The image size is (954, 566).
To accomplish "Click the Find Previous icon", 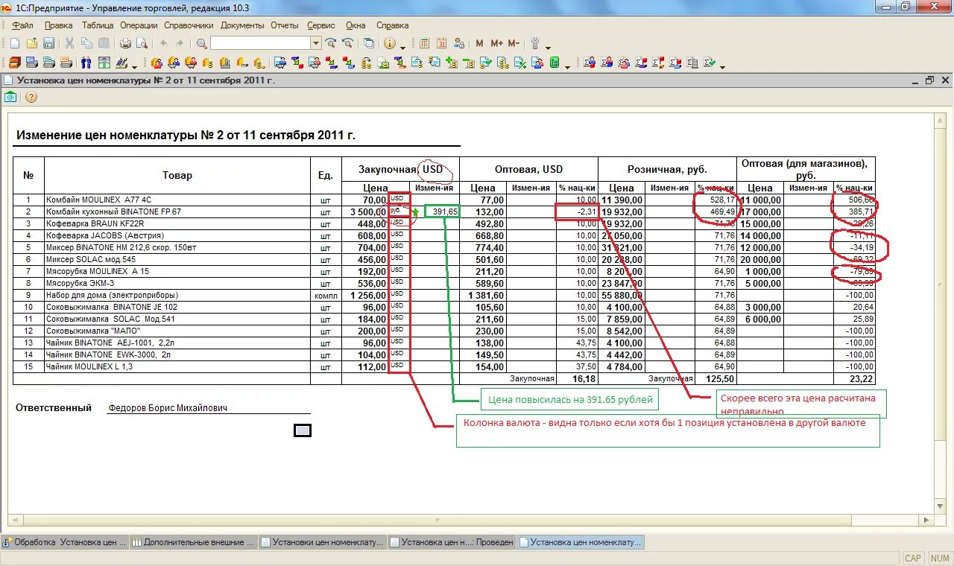I will 347,43.
